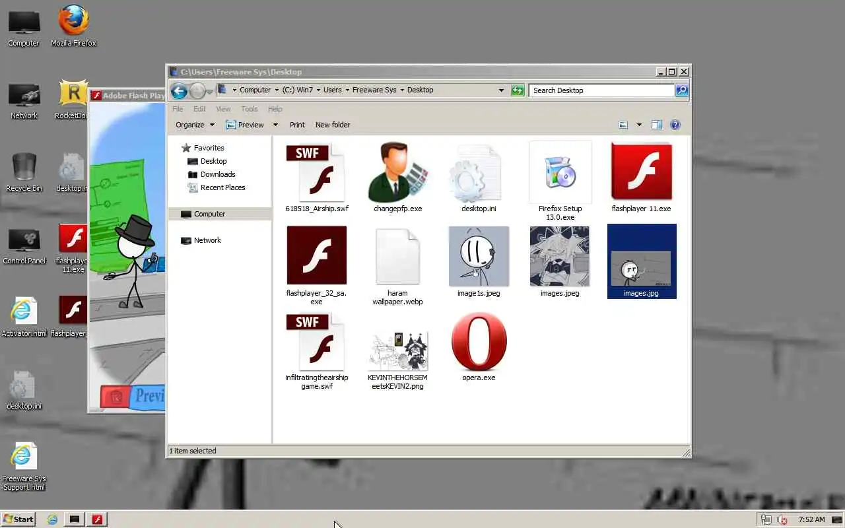
Task: Click the taskbar clock showing 7:52 AM
Action: (x=811, y=519)
